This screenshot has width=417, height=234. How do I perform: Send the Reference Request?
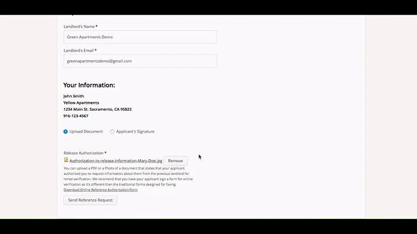[x=90, y=200]
